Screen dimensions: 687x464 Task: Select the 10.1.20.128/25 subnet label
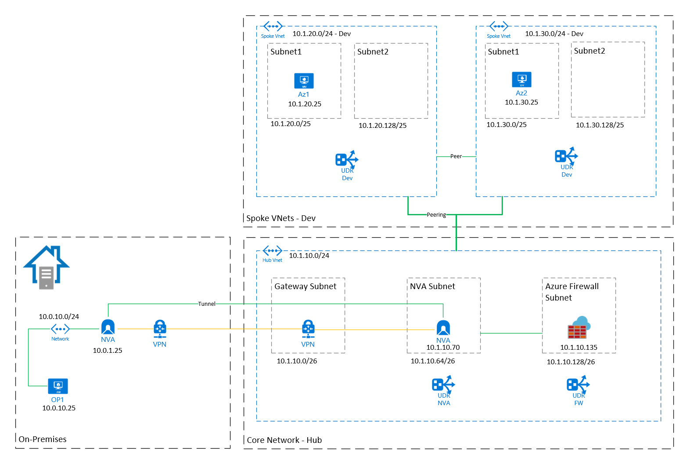tap(383, 126)
